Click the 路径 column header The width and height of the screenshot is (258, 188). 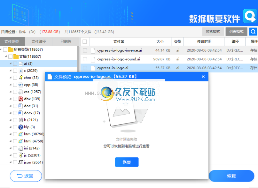click(x=235, y=41)
